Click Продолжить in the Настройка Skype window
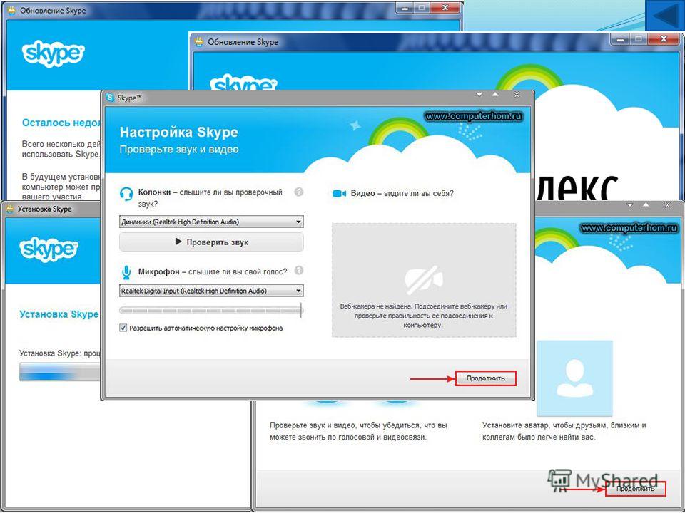 click(486, 378)
